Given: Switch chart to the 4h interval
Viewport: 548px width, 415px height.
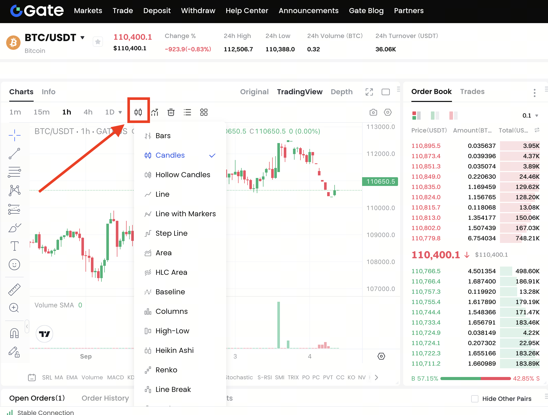Looking at the screenshot, I should coord(88,112).
